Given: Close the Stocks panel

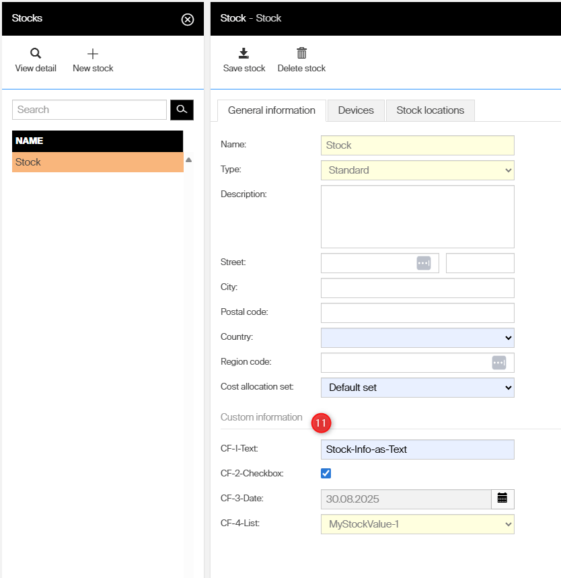Looking at the screenshot, I should (x=188, y=20).
